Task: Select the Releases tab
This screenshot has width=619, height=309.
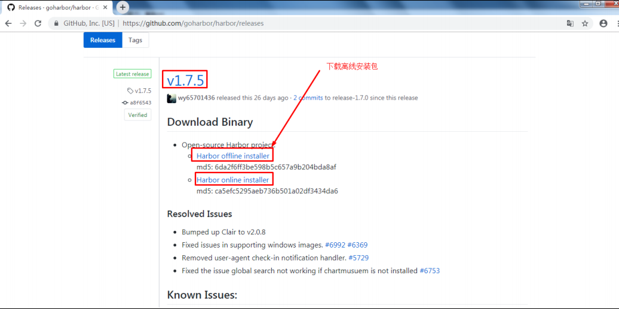Action: 103,40
